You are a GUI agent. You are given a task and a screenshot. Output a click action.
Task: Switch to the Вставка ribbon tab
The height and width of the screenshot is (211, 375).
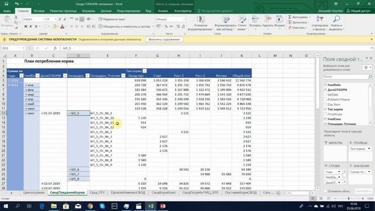point(39,11)
